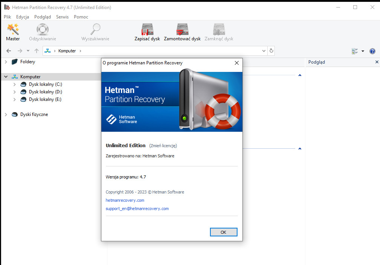This screenshot has height=265, width=380.
Task: Refresh the address bar location
Action: 271,51
